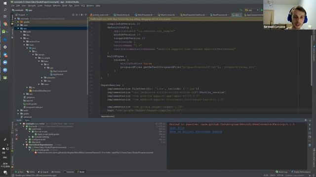Collapse the src folder node
Image resolution: width=316 pixels, height=177 pixels.
click(21, 38)
